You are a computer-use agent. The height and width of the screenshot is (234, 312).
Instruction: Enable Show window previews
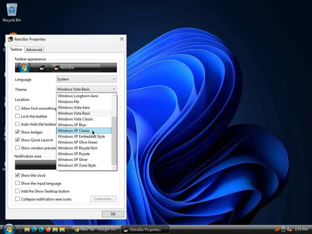pyautogui.click(x=17, y=148)
